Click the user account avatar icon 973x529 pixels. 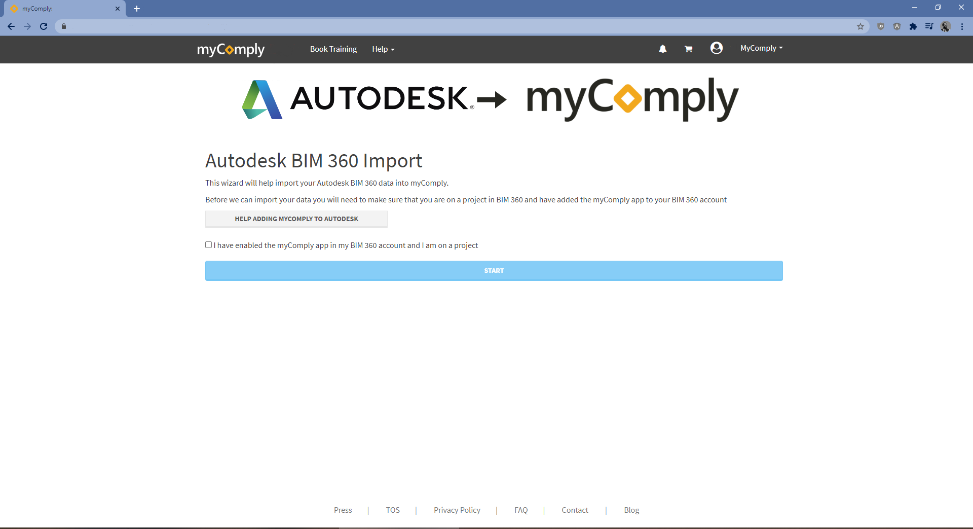716,48
